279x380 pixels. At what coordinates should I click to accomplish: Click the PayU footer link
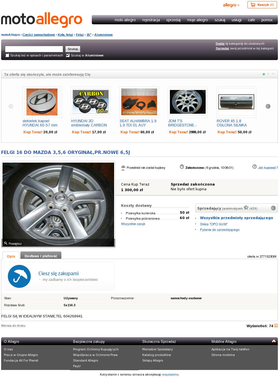point(77,366)
